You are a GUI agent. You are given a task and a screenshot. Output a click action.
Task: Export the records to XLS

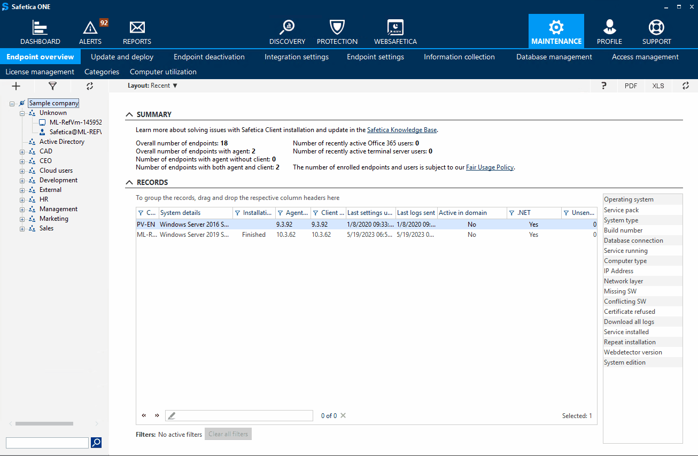[x=658, y=86]
